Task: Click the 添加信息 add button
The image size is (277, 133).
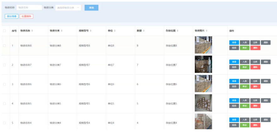Action: 12,16
